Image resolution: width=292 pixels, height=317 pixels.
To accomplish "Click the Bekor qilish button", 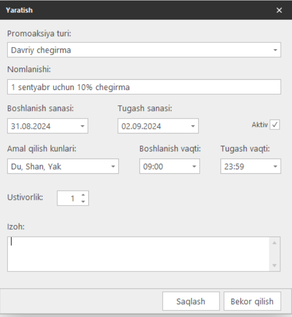I will 252,301.
